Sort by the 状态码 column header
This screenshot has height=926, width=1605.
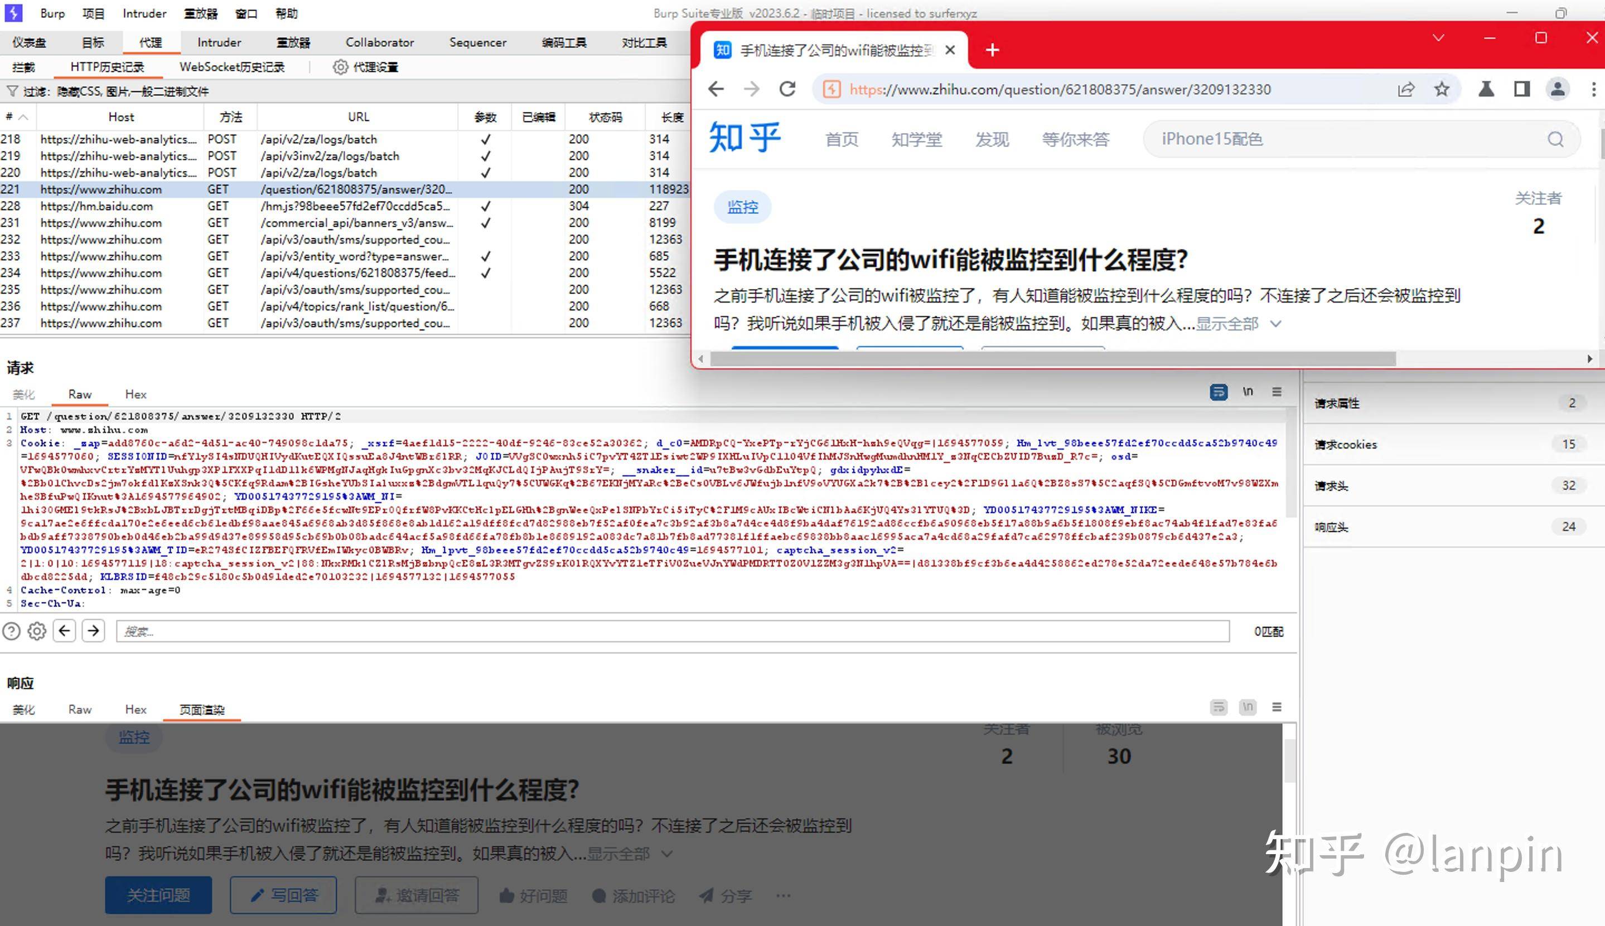(605, 117)
